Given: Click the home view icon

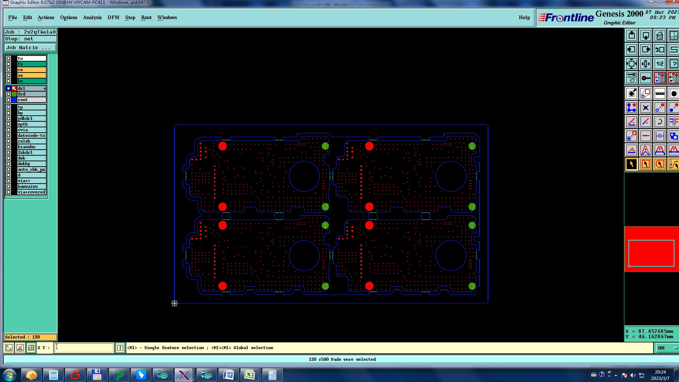Looking at the screenshot, I should tap(660, 36).
